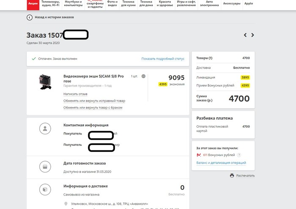Click the bonus rubles question mark help icon
296x209 pixels.
pos(239,155)
